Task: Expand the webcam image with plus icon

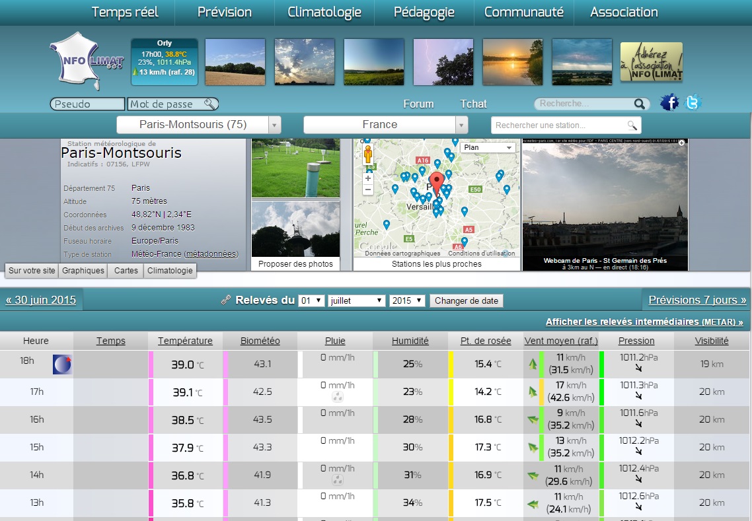Action: 682,143
